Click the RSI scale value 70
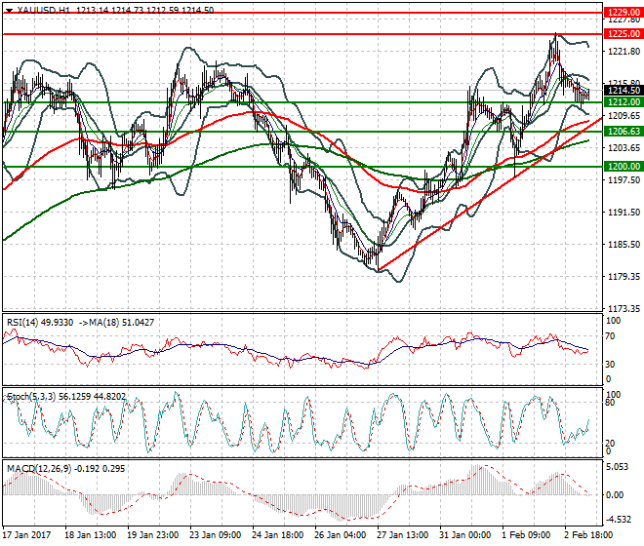 click(x=611, y=336)
